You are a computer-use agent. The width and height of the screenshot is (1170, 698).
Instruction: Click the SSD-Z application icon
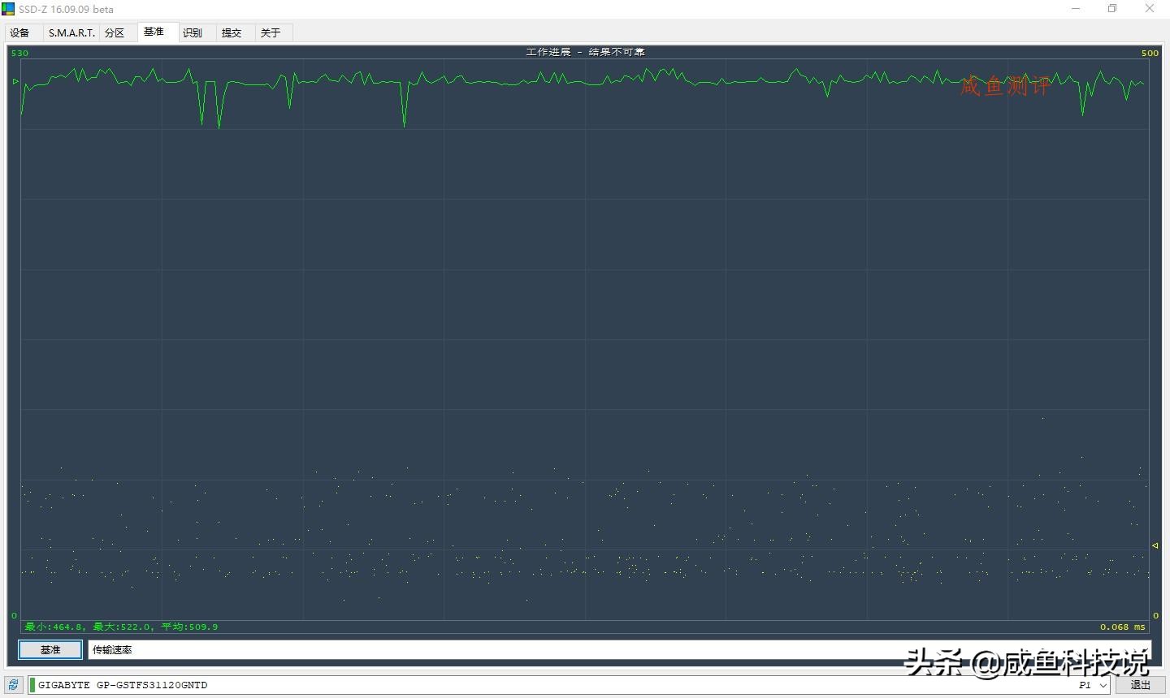click(x=8, y=9)
